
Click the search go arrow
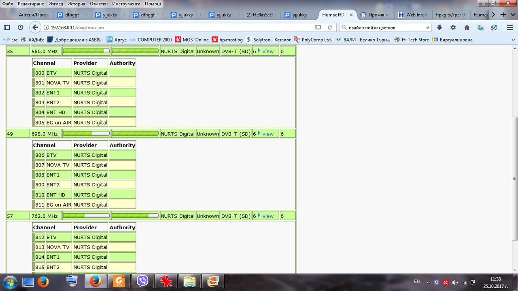tap(427, 27)
